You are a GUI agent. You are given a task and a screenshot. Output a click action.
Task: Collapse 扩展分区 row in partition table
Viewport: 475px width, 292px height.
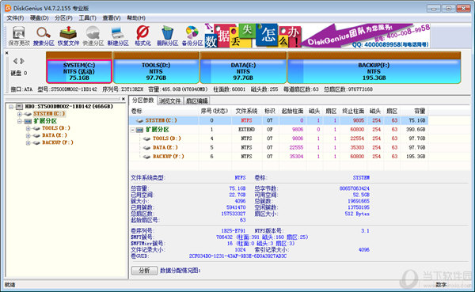[133, 130]
